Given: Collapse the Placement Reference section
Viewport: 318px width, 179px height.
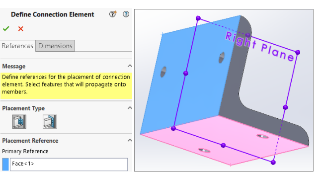Looking at the screenshot, I should (130, 140).
